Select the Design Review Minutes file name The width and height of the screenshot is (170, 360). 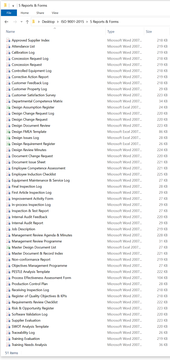(29, 150)
